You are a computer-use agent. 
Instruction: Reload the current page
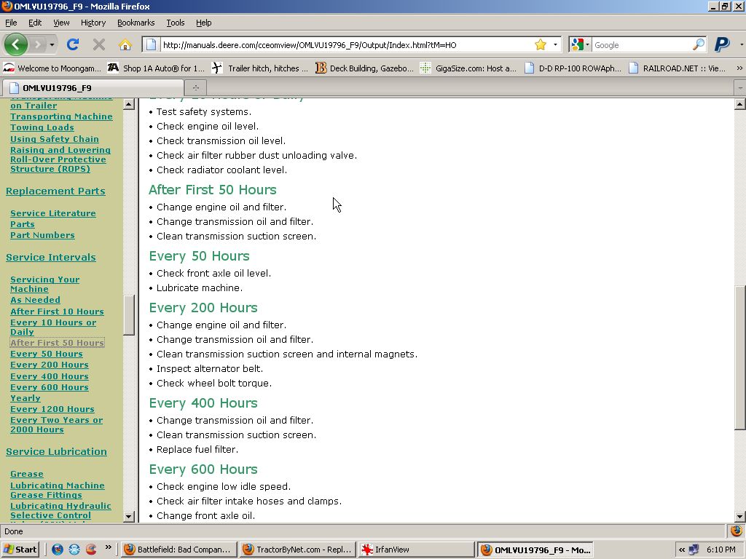[73, 44]
